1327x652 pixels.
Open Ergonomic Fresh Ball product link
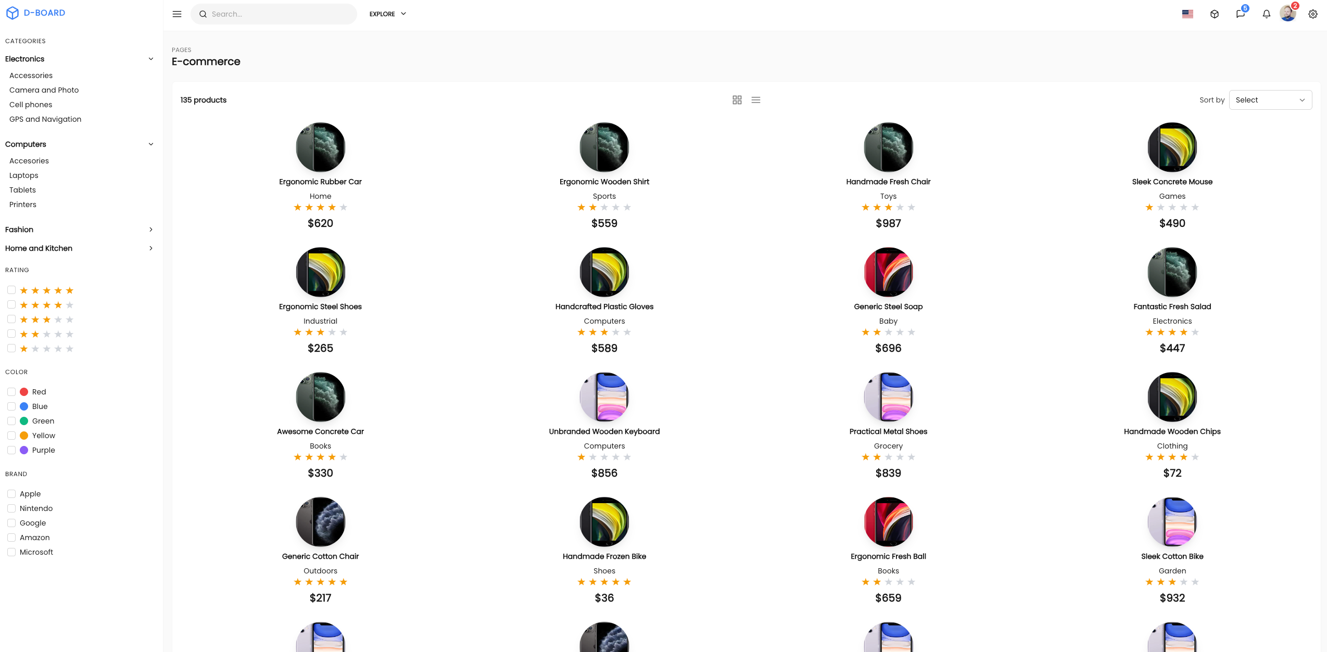(888, 556)
